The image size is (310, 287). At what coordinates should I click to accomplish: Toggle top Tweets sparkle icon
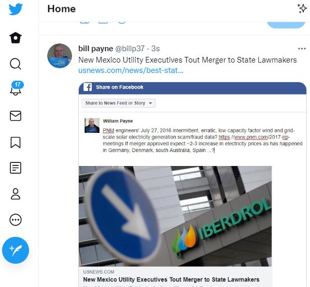pyautogui.click(x=302, y=8)
